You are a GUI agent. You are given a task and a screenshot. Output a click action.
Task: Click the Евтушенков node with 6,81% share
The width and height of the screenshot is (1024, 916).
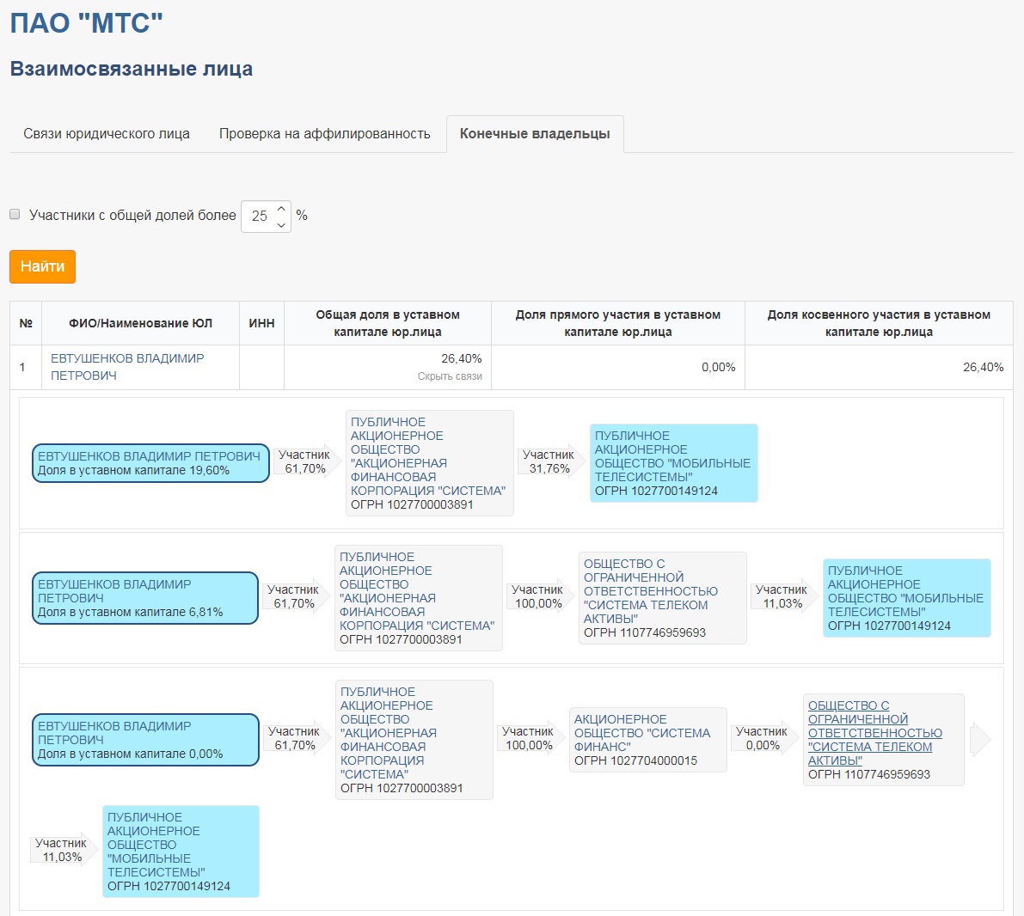145,598
